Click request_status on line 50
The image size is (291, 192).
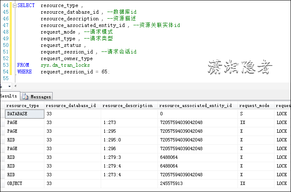(61, 45)
